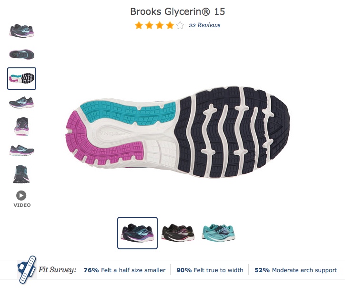The height and width of the screenshot is (288, 345).
Task: Select the front toe-view thumbnail
Action: 21,174
